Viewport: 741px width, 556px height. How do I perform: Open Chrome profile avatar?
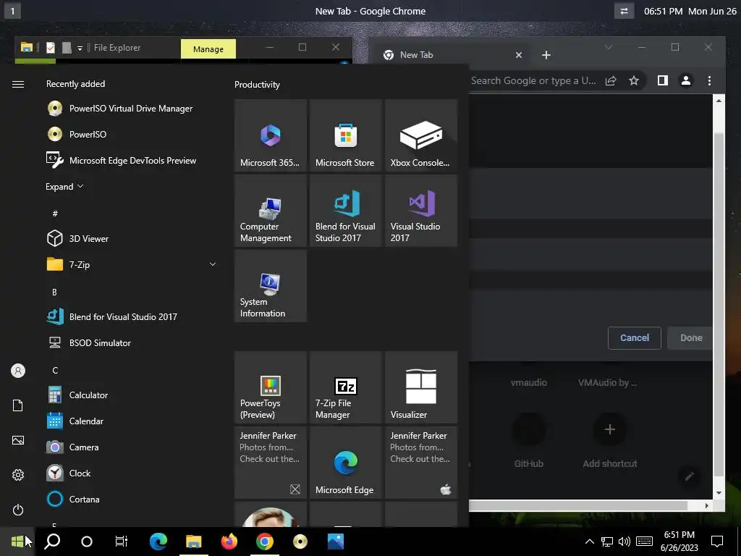pyautogui.click(x=686, y=80)
